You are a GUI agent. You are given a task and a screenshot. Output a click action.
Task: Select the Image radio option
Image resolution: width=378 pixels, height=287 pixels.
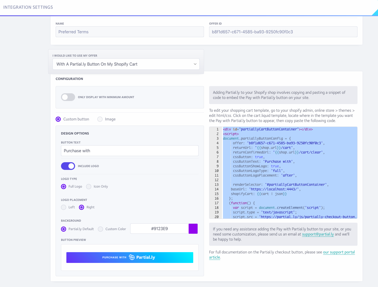[x=100, y=119]
